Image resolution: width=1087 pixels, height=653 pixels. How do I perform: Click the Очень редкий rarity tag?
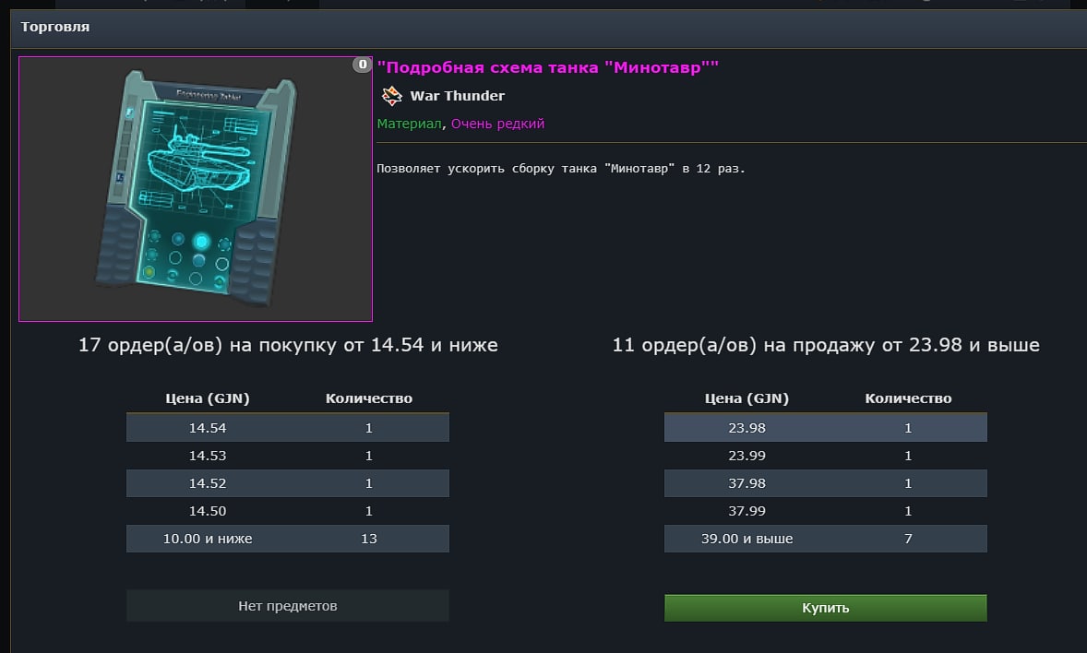pos(497,124)
